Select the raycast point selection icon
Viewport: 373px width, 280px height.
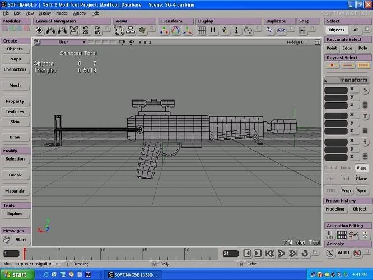coord(332,65)
